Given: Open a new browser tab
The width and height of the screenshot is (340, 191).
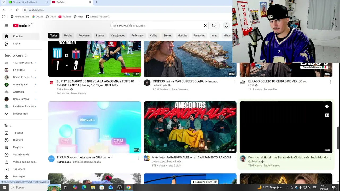Looking at the screenshot, I should (x=96, y=2).
